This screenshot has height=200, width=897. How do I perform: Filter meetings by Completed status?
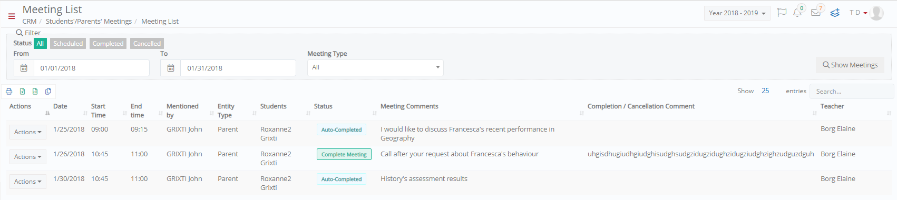tap(108, 44)
